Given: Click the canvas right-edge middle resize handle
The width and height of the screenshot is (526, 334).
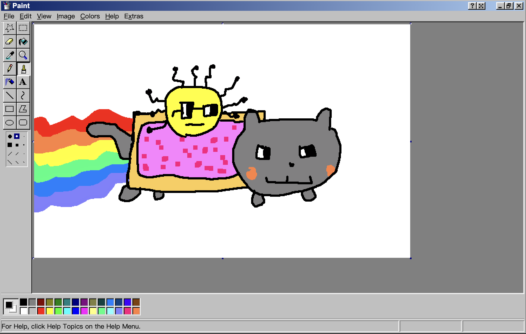Looking at the screenshot, I should [x=411, y=141].
